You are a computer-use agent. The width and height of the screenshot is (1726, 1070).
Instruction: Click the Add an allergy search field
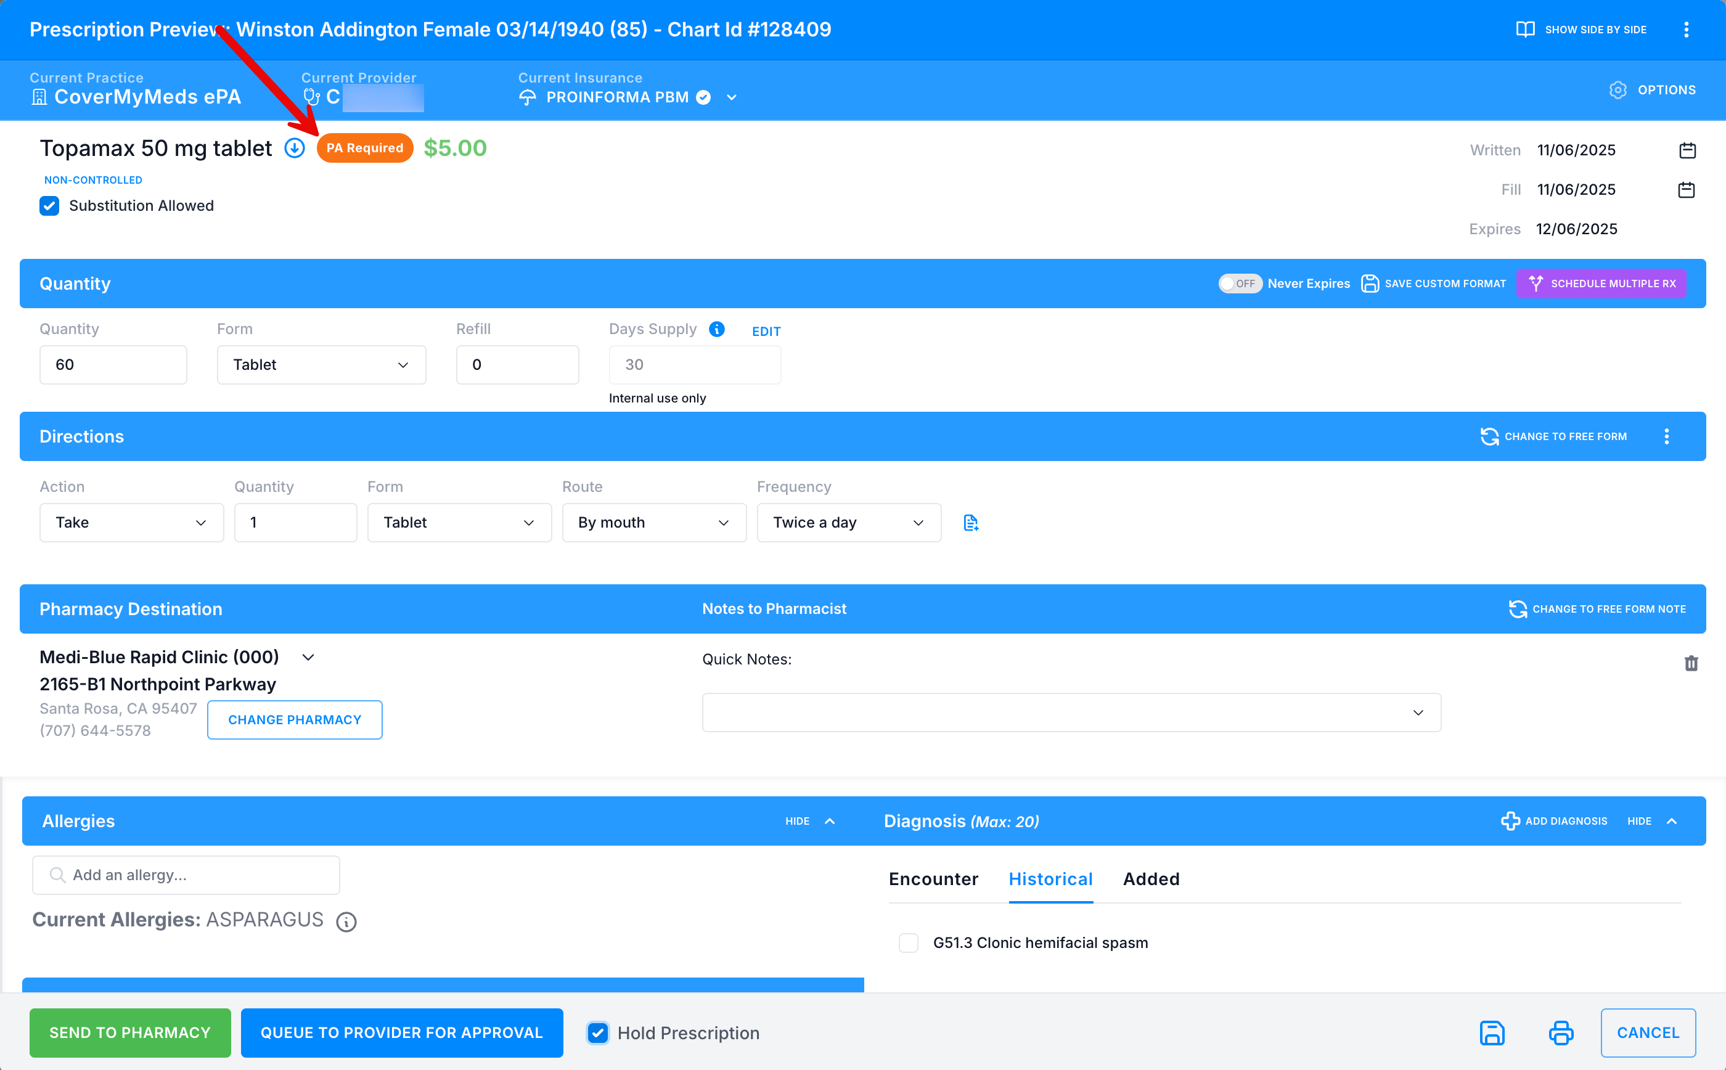[186, 875]
